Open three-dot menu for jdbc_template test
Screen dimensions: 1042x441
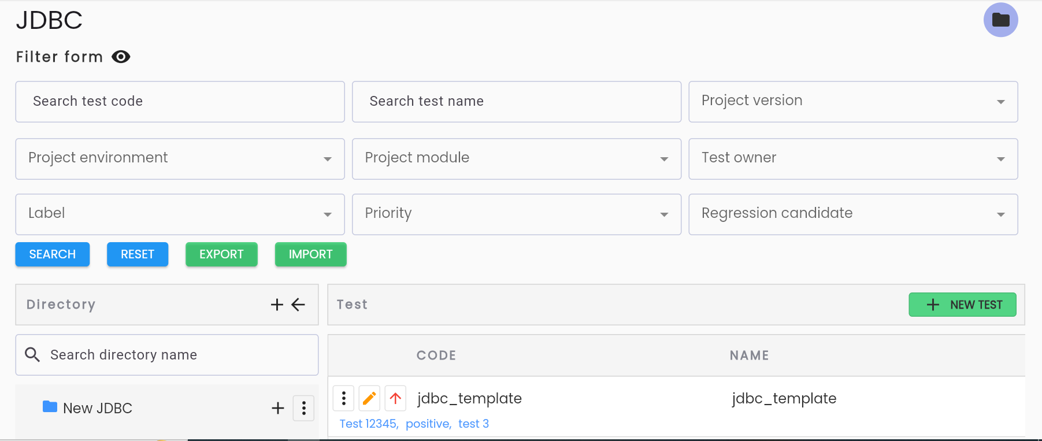coord(344,398)
